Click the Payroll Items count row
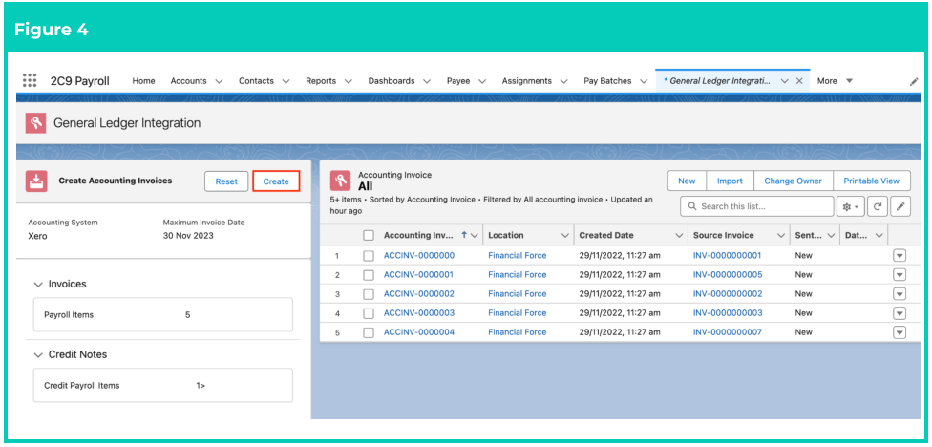The height and width of the screenshot is (447, 932). pos(163,315)
